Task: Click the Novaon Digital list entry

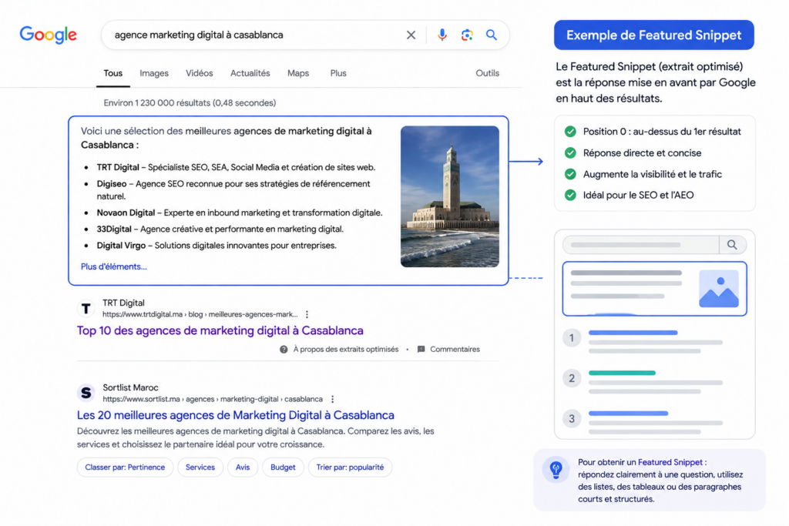Action: [x=240, y=213]
